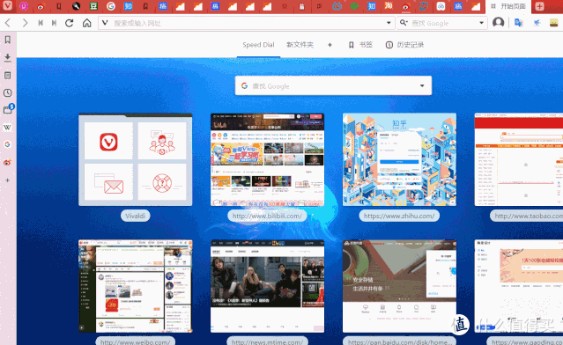Open the Baidu pan speed dial thumbnail

coord(399,286)
